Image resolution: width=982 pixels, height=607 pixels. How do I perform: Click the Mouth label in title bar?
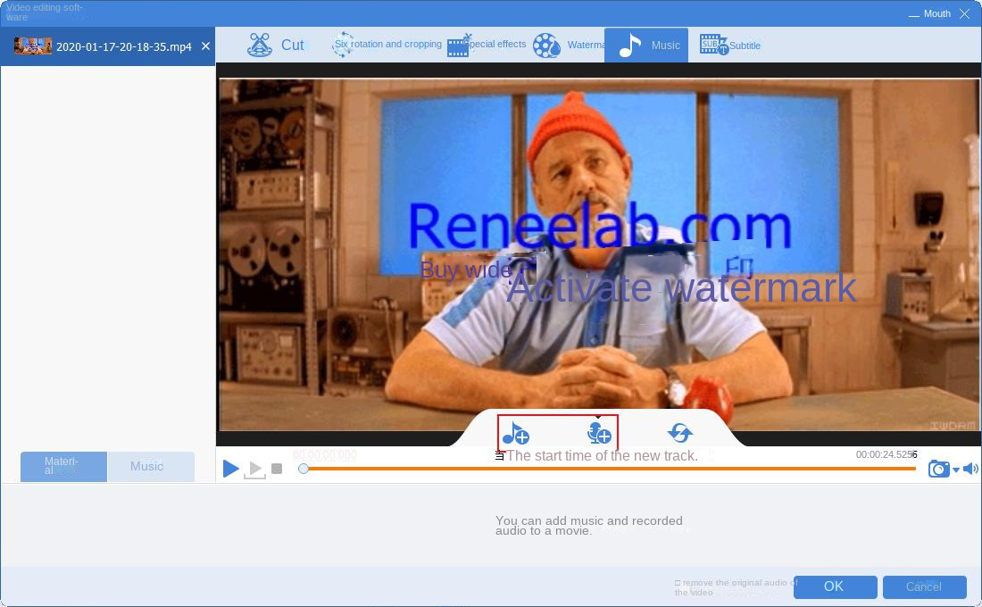click(x=936, y=13)
